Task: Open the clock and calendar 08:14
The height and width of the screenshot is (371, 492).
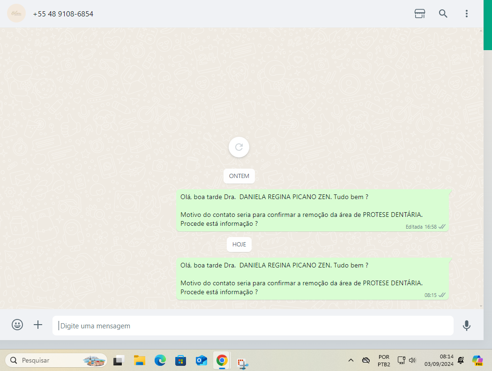Action: click(x=439, y=360)
